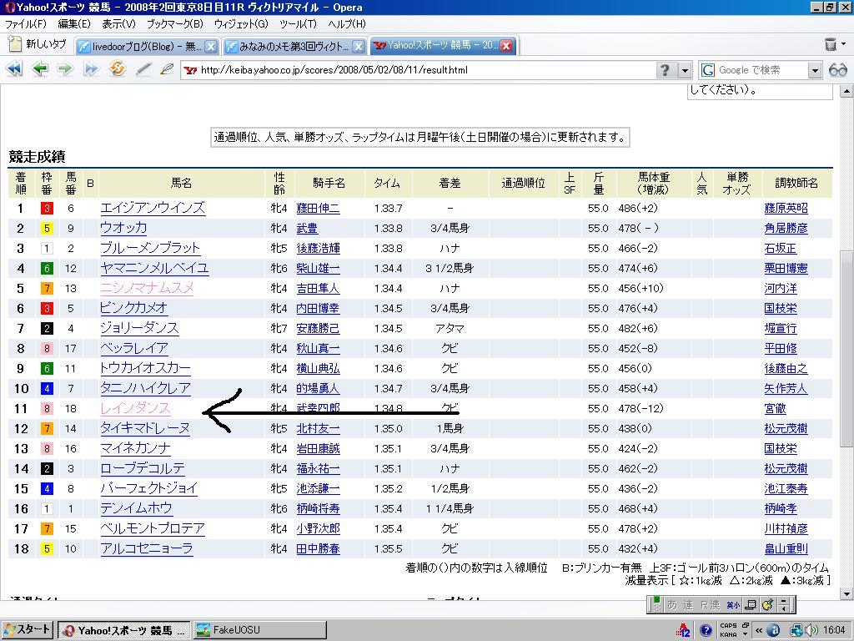Expand hidden tray icons chevron
854x641 pixels.
(758, 631)
